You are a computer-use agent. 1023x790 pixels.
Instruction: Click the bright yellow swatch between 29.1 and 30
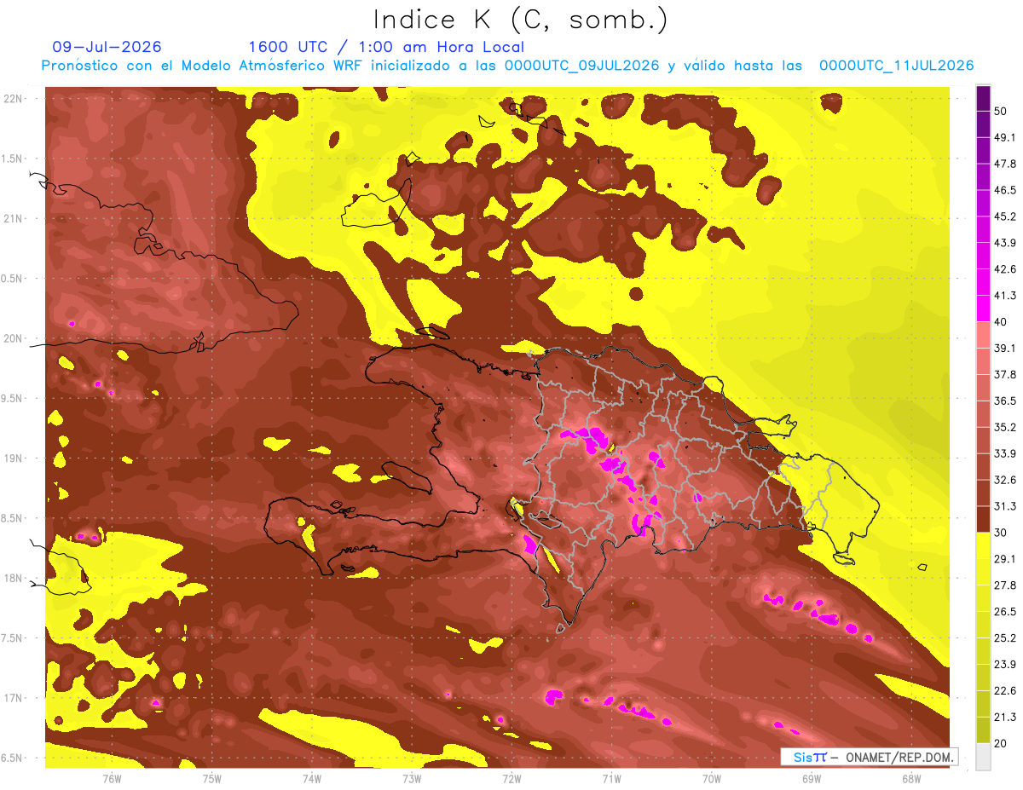[983, 545]
